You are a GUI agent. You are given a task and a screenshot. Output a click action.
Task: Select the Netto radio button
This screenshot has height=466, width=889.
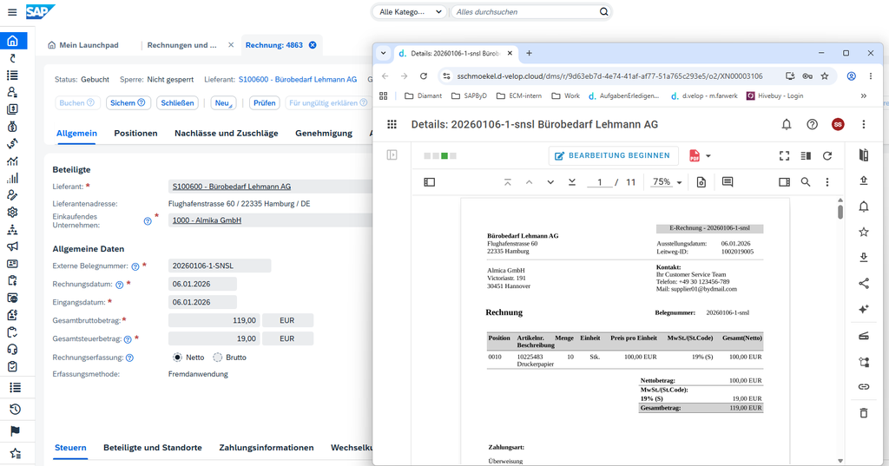(x=177, y=358)
